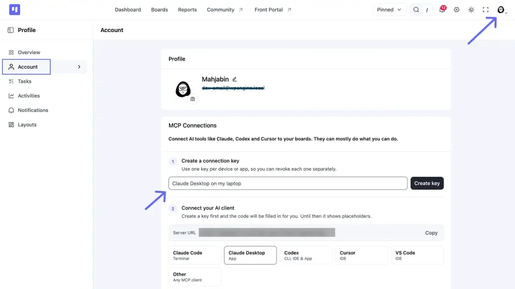Open the Pinned dropdown
Viewport: 515px width, 289px height.
pyautogui.click(x=389, y=10)
